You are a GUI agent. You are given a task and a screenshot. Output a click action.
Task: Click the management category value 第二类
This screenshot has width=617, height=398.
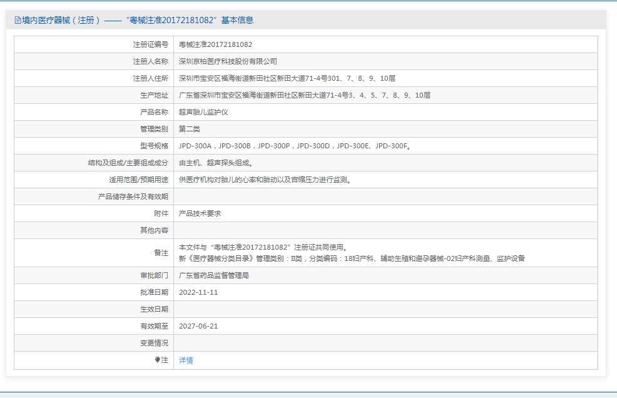pos(189,129)
